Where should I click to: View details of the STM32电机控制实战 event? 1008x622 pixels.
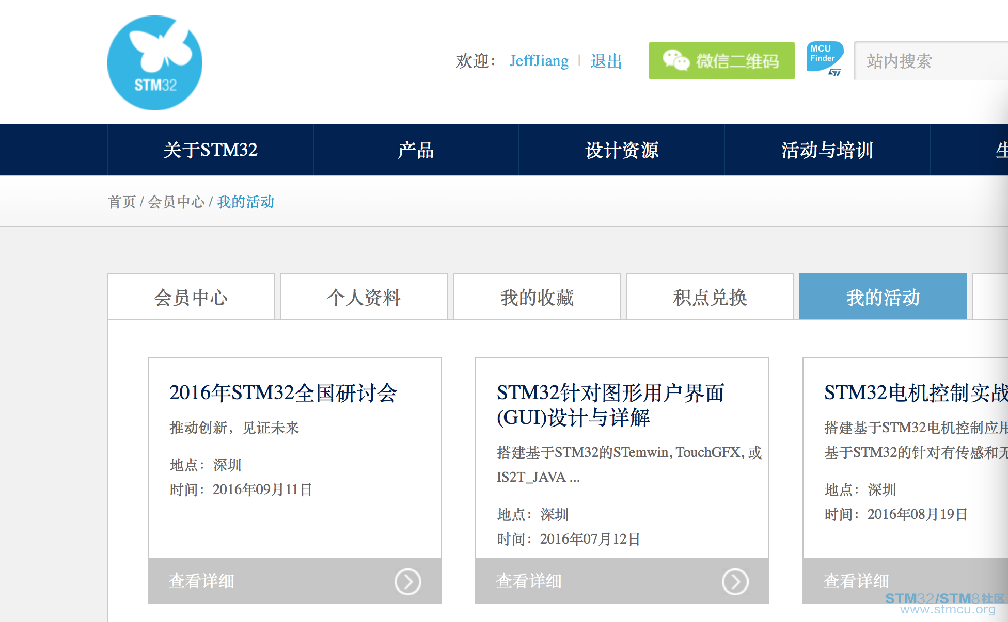(x=905, y=581)
